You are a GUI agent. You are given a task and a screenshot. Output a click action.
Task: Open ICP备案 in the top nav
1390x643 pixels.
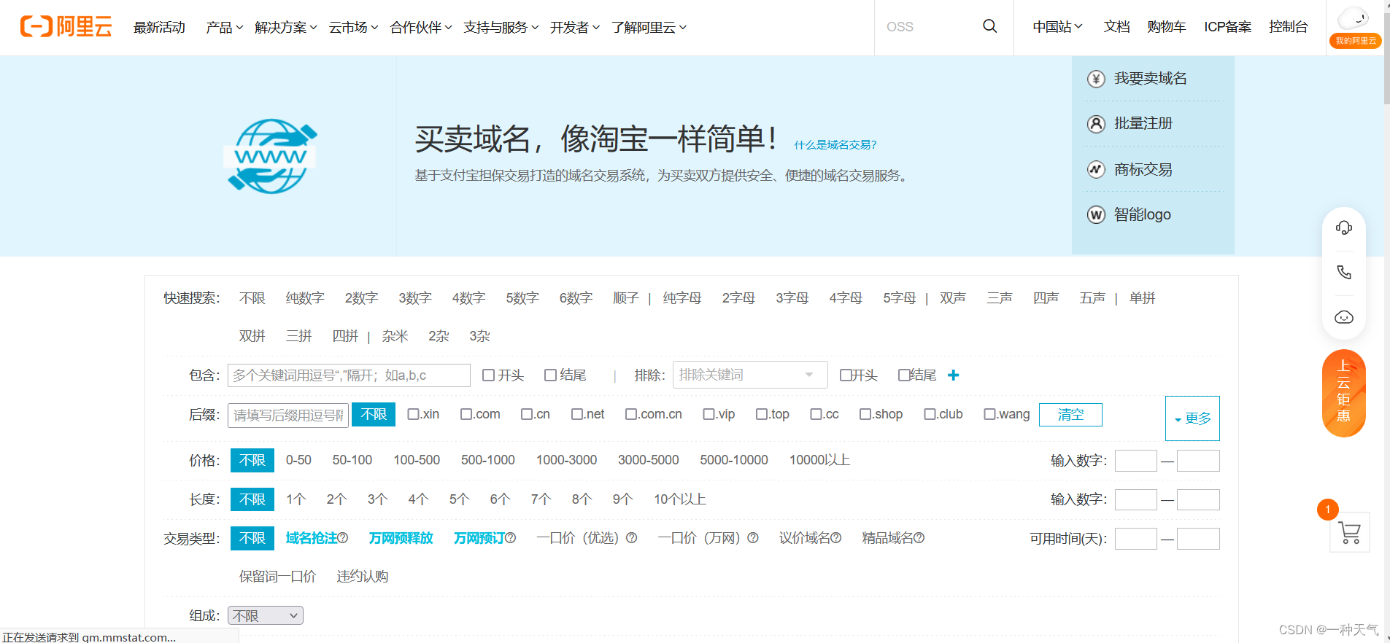click(x=1227, y=26)
